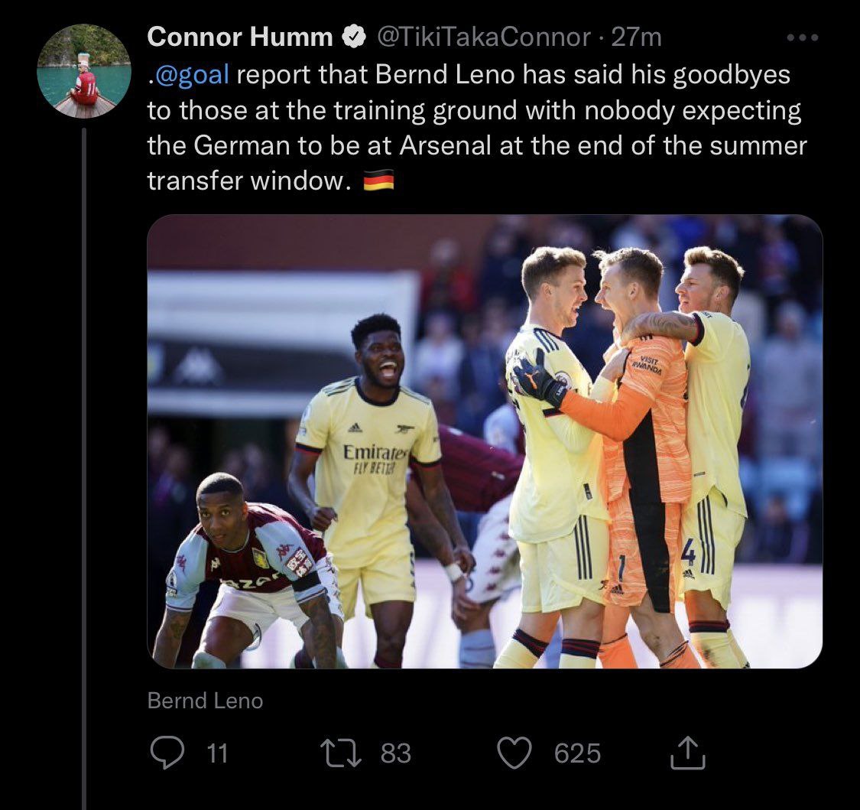Open the three-dot more options menu

tap(803, 37)
